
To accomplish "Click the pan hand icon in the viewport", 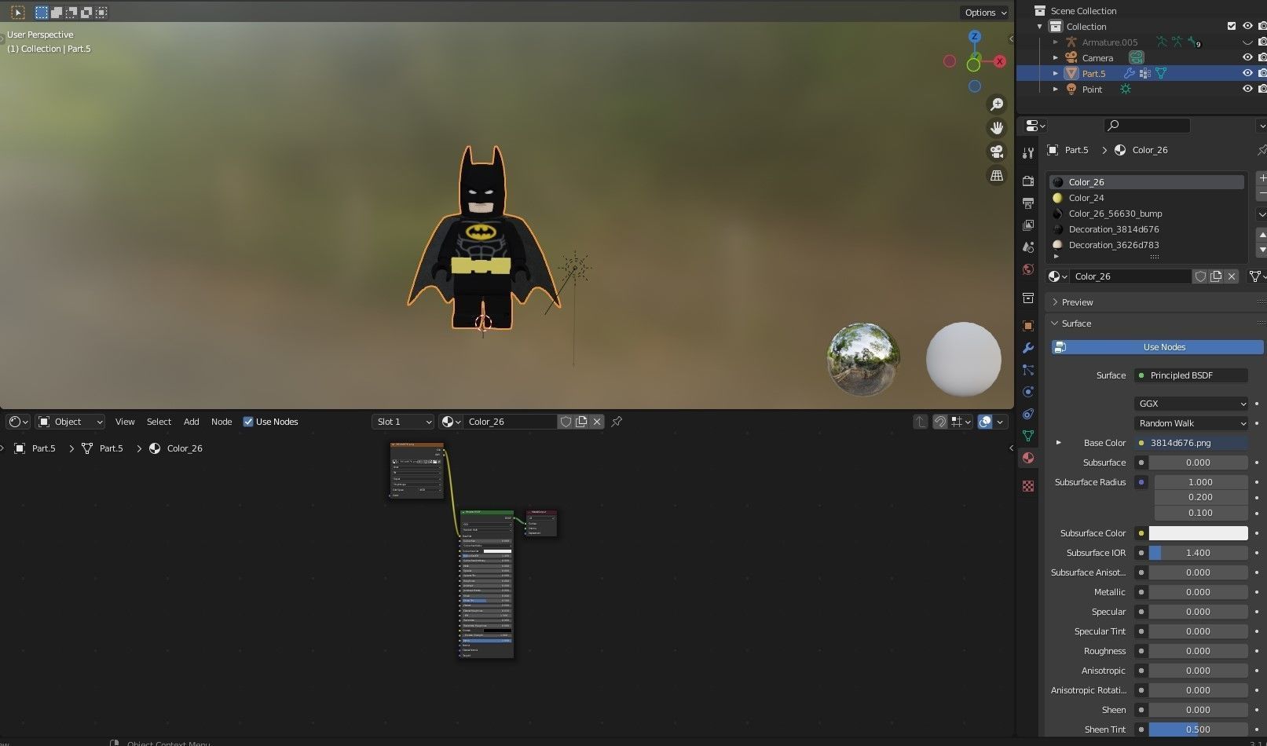I will [x=997, y=128].
